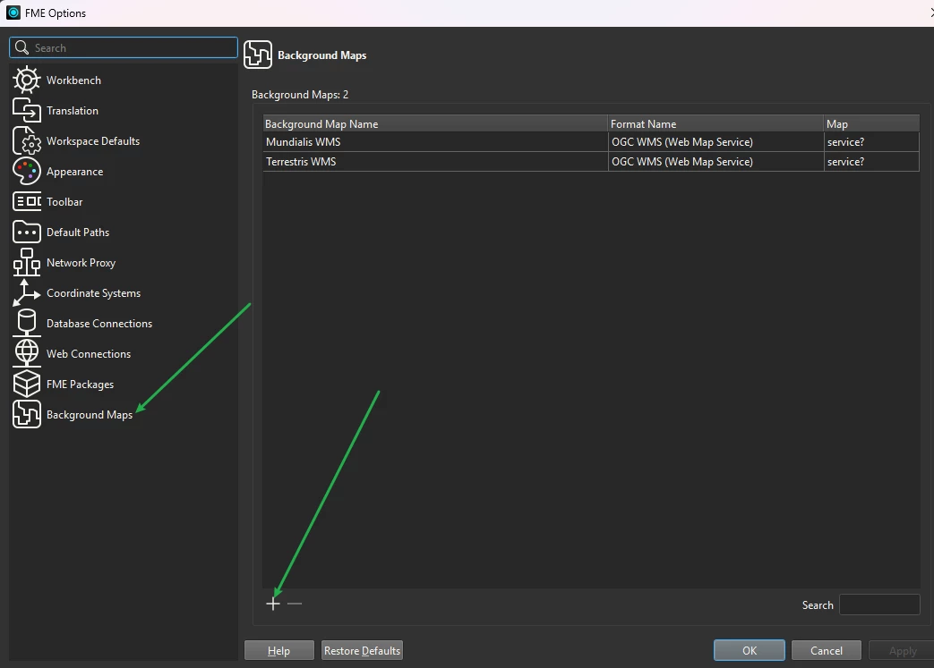Select Background Maps category label

click(90, 415)
